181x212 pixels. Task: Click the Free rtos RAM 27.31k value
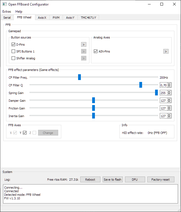pyautogui.click(x=74, y=180)
